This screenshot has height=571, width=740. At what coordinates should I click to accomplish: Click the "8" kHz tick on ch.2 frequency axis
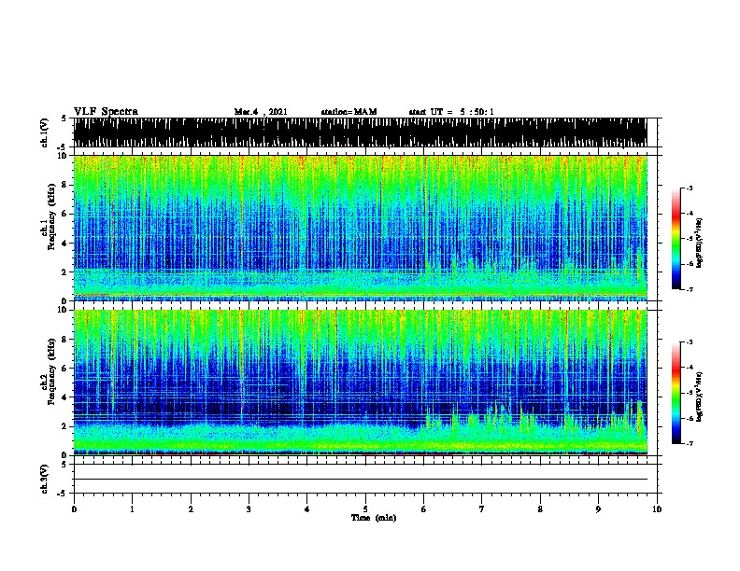coord(64,340)
